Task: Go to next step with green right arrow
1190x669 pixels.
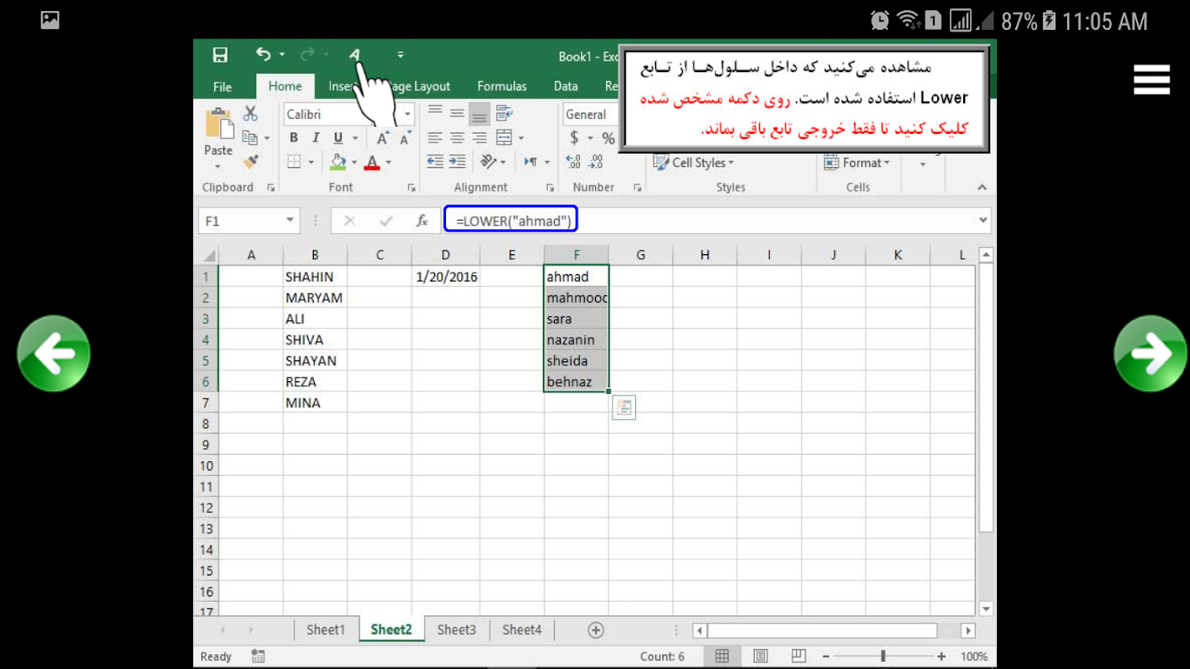Action: coord(1151,354)
